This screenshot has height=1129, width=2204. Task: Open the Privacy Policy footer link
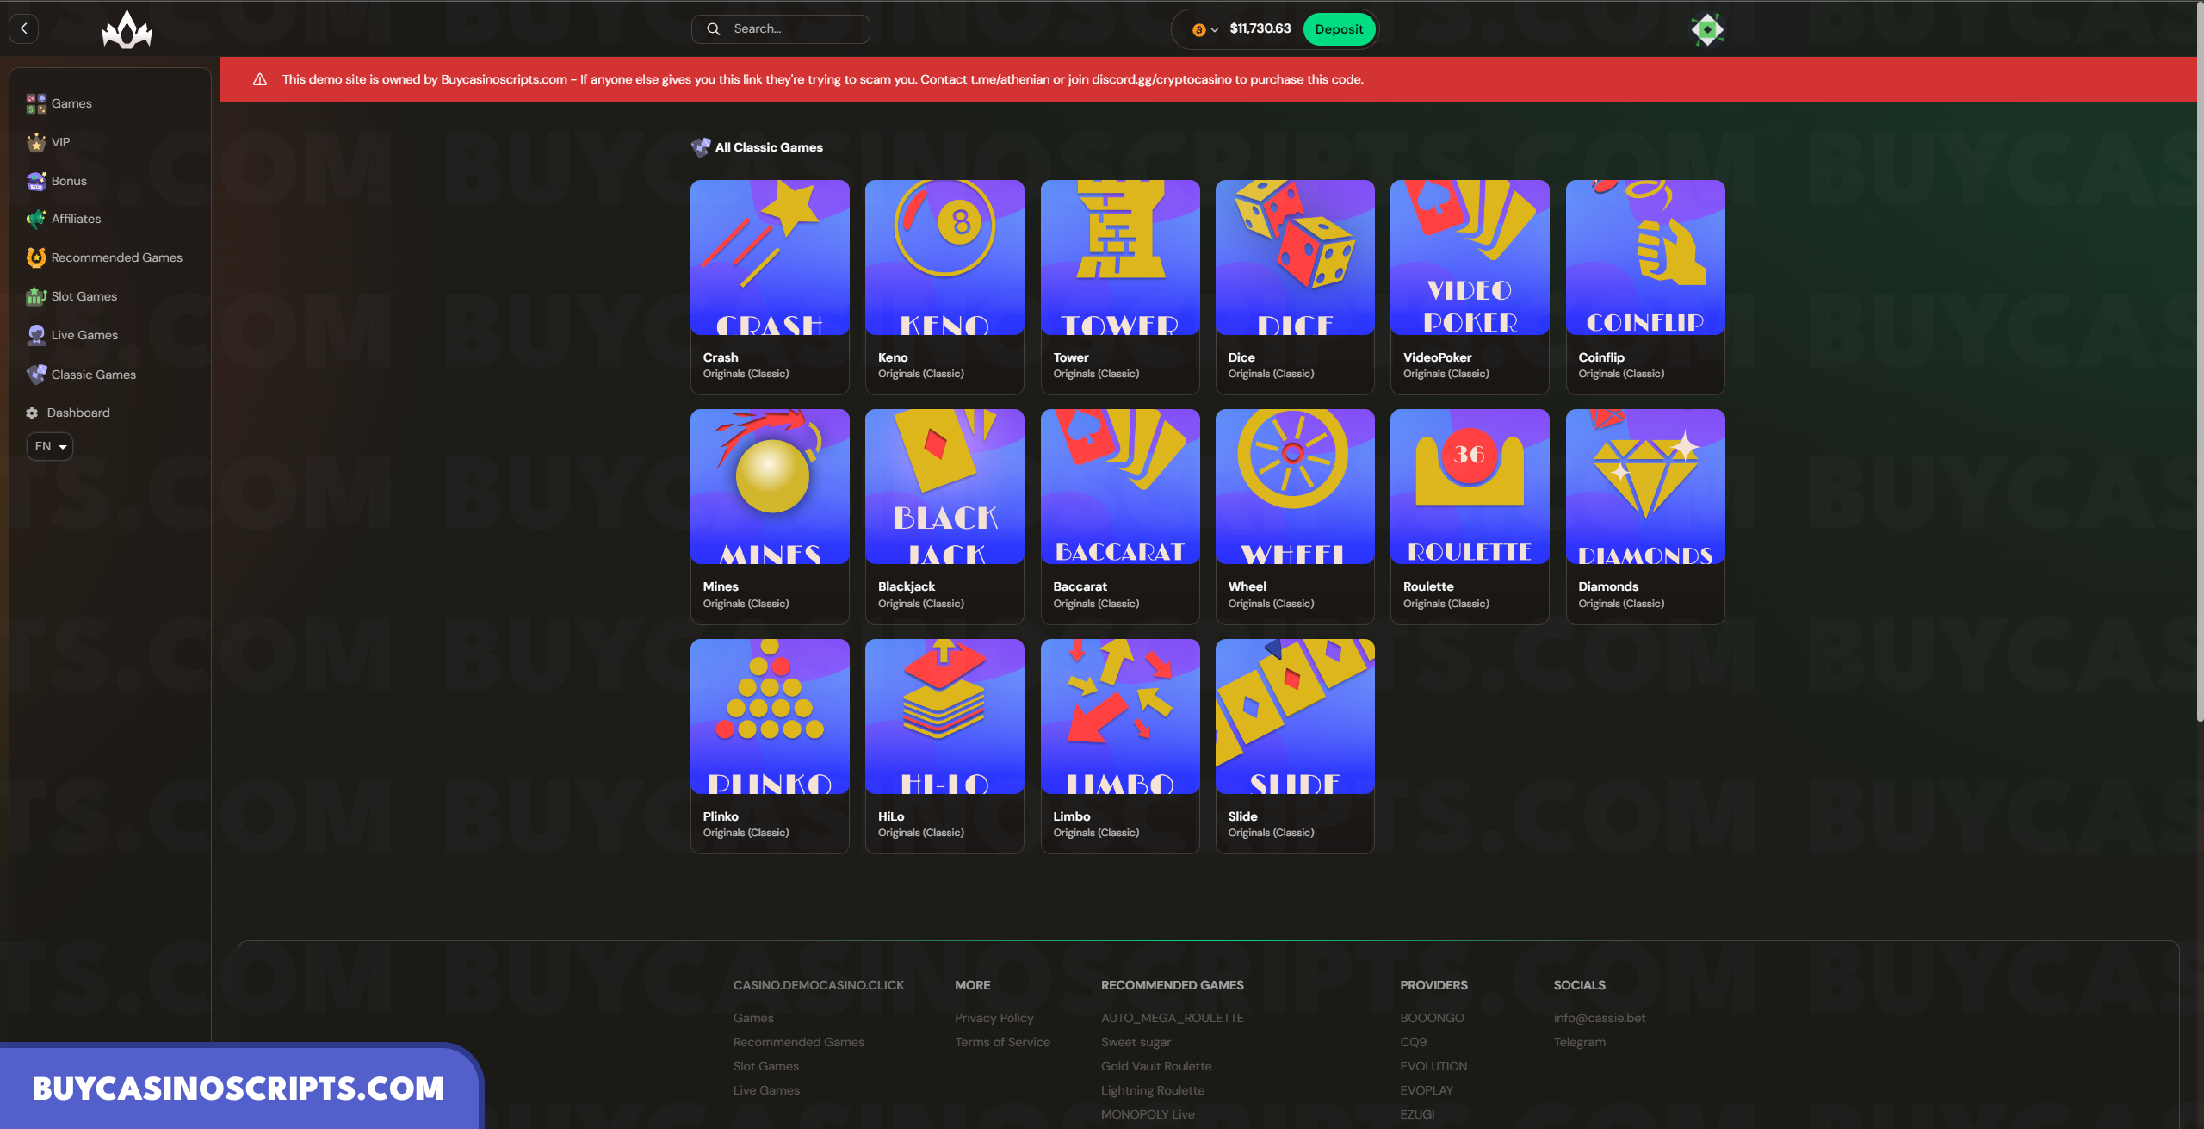994,1018
